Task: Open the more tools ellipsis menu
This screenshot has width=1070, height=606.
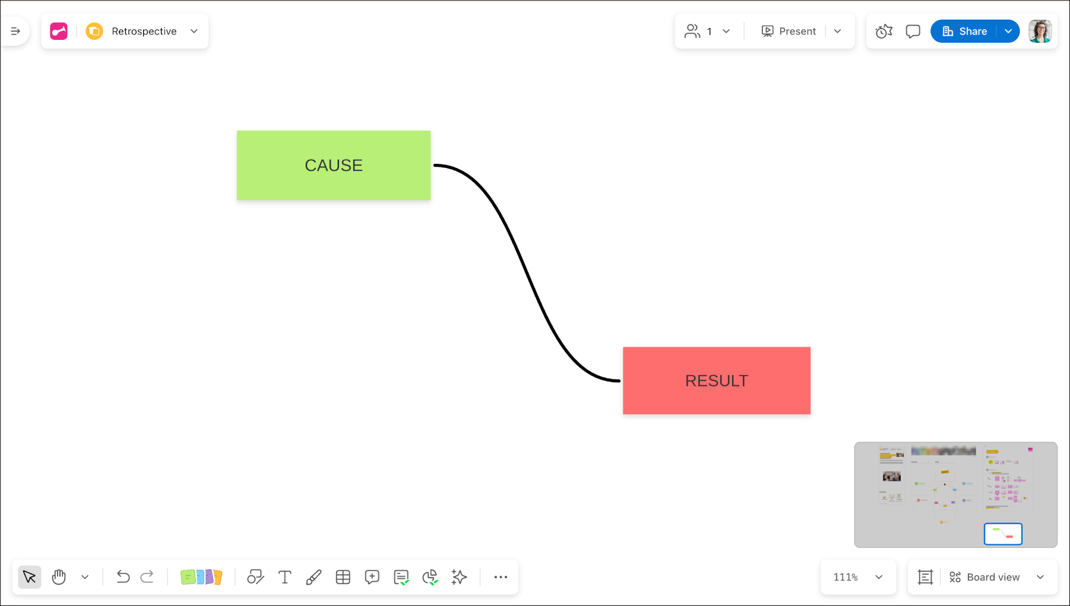Action: click(501, 577)
